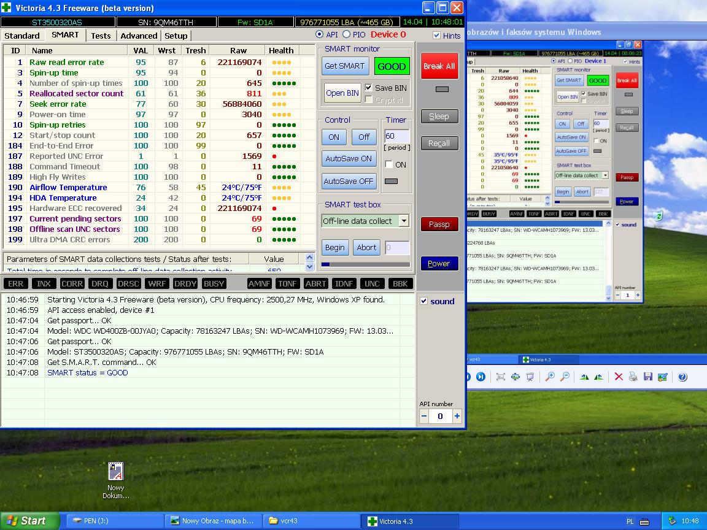The height and width of the screenshot is (530, 707).
Task: Click the Power button
Action: 439,264
